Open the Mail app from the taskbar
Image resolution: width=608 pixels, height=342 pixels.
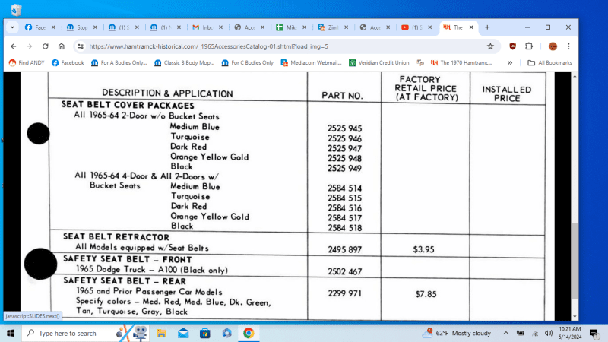coord(183,333)
